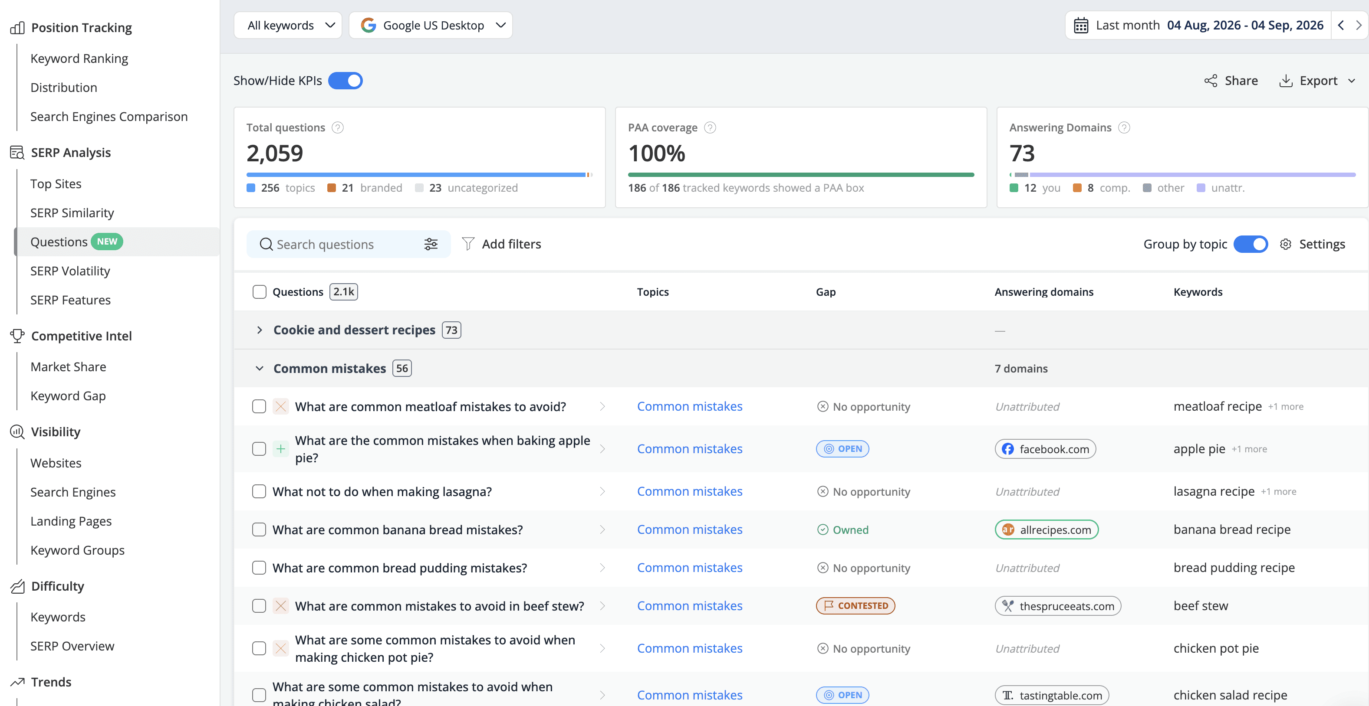Open Top Sites in sidebar

point(56,184)
